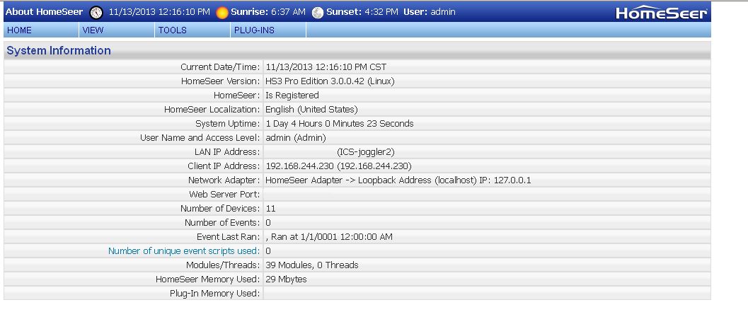Click the Current Date/Time label
Image resolution: width=748 pixels, height=317 pixels.
point(220,67)
